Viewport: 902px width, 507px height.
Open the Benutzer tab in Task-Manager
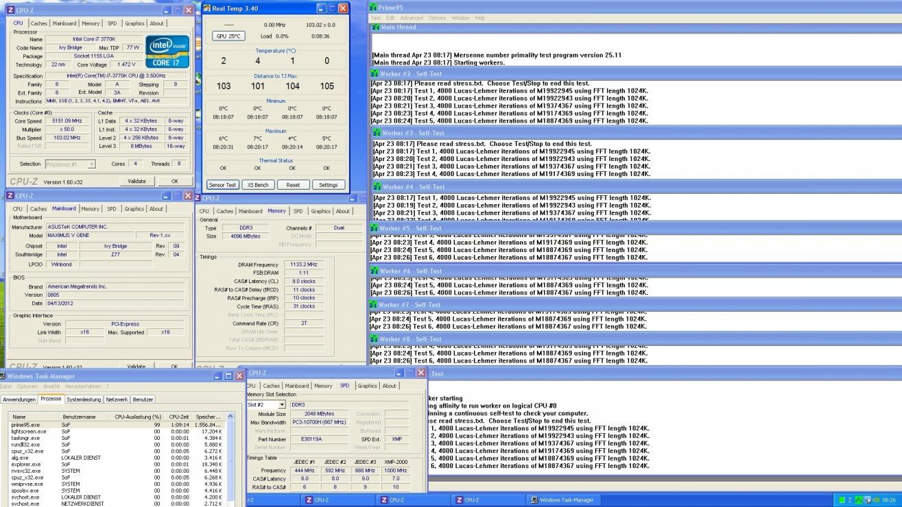click(x=143, y=399)
